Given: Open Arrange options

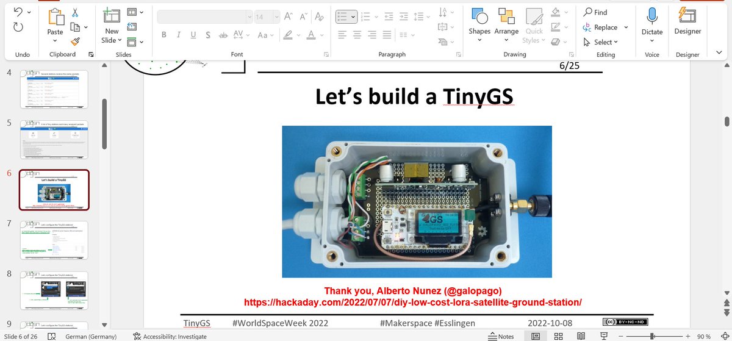Looking at the screenshot, I should pyautogui.click(x=506, y=24).
